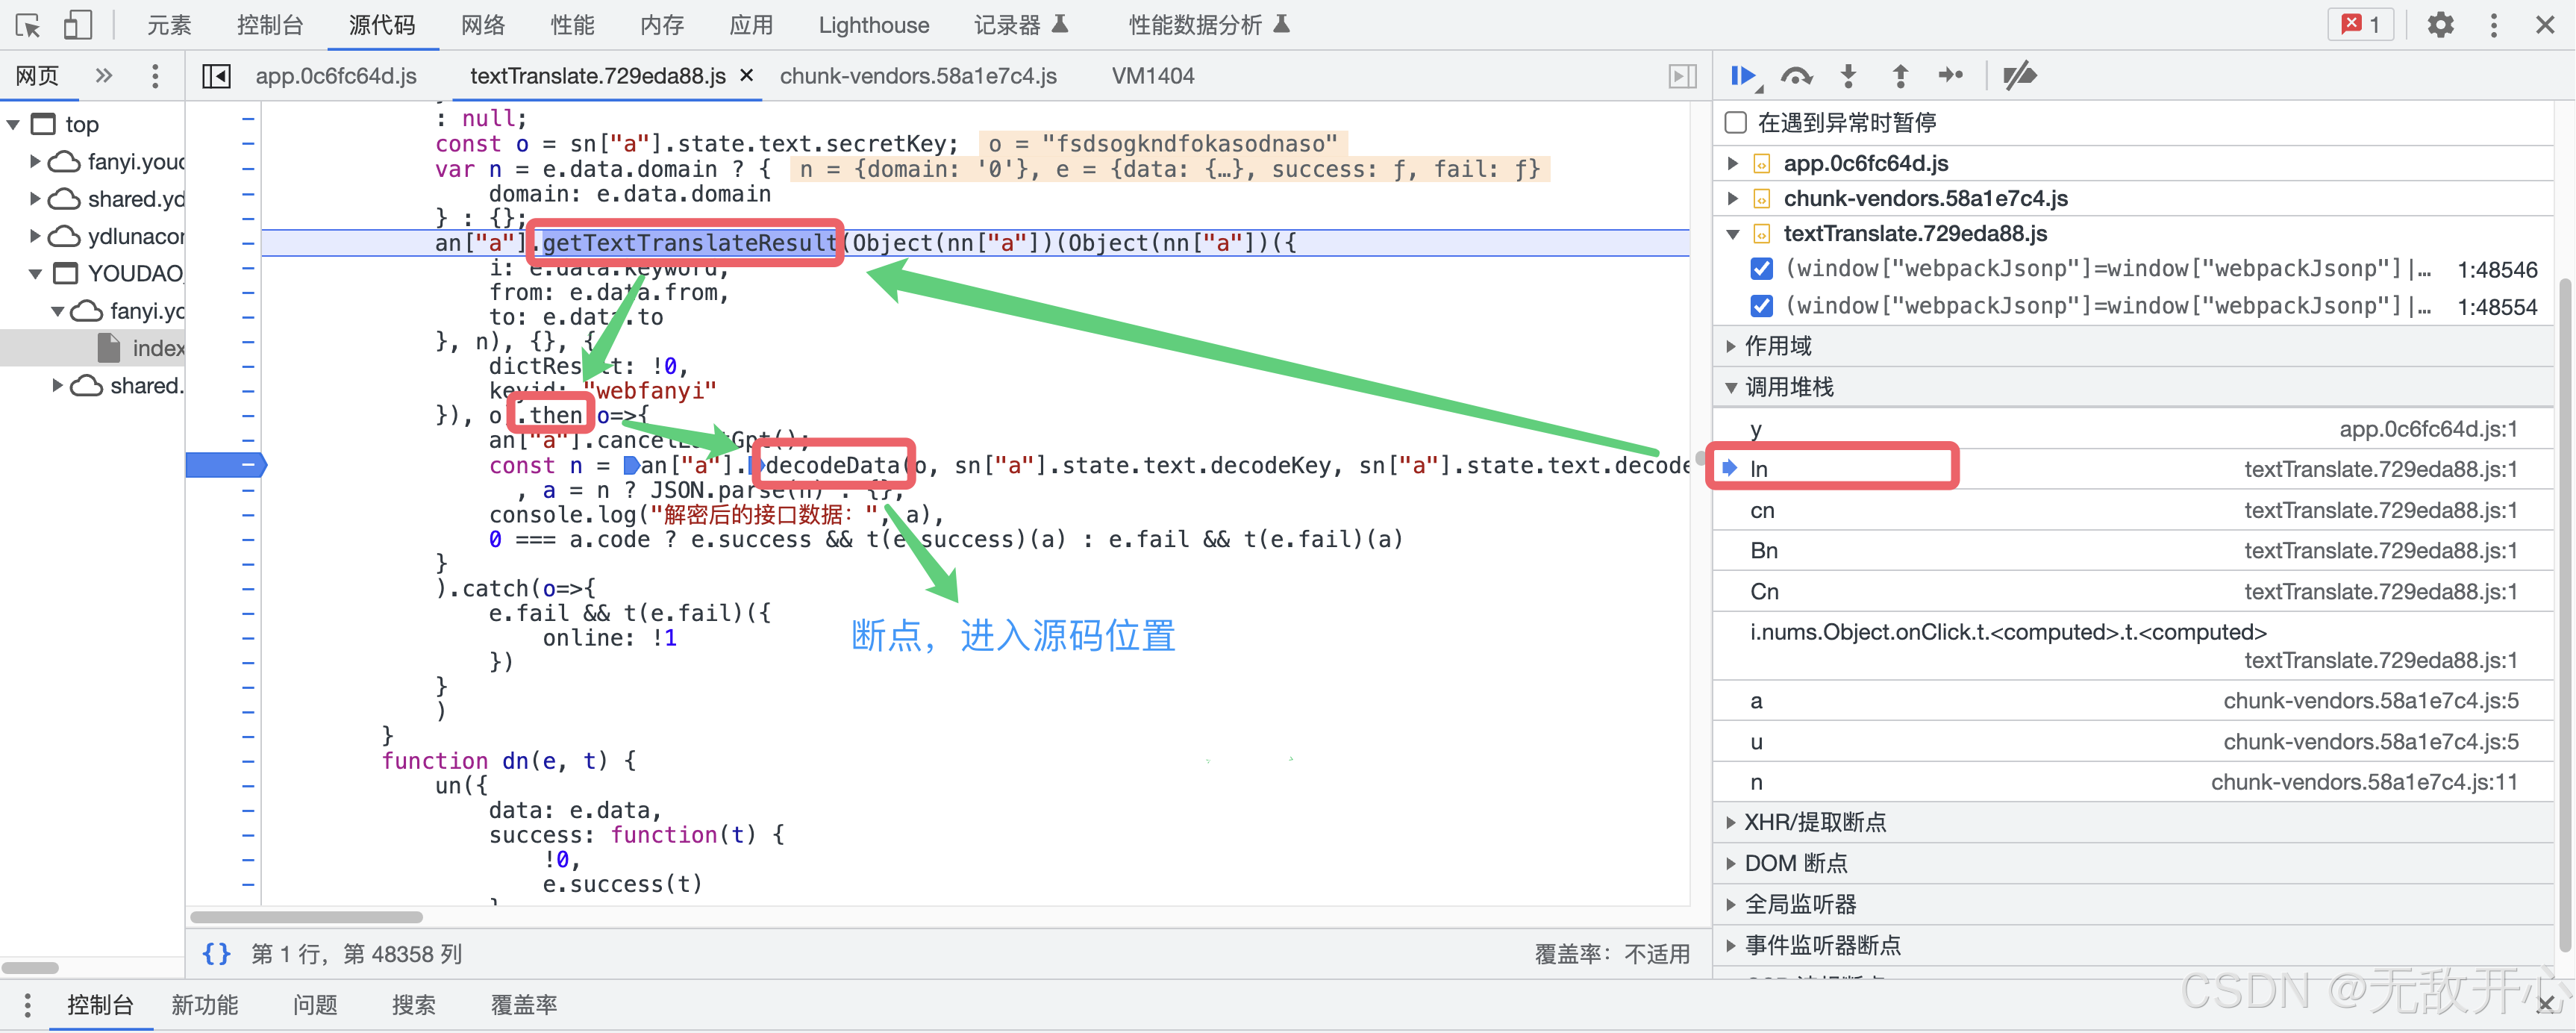Deactivate all breakpoints

[2019, 76]
